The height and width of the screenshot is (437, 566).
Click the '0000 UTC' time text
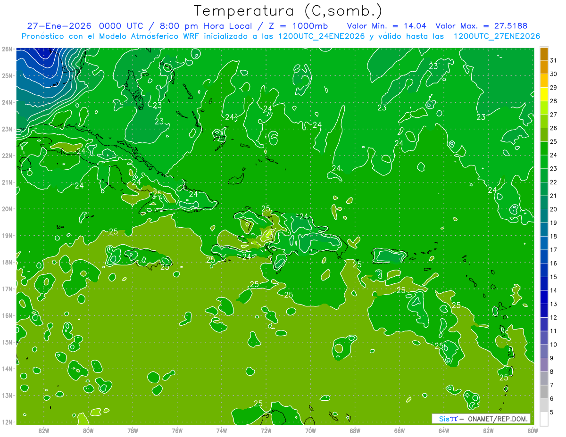[x=120, y=26]
